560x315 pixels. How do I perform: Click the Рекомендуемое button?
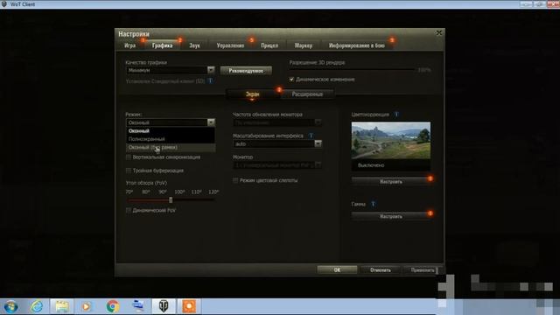(x=246, y=71)
